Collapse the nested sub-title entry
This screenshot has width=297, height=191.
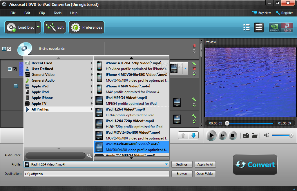pos(16,86)
